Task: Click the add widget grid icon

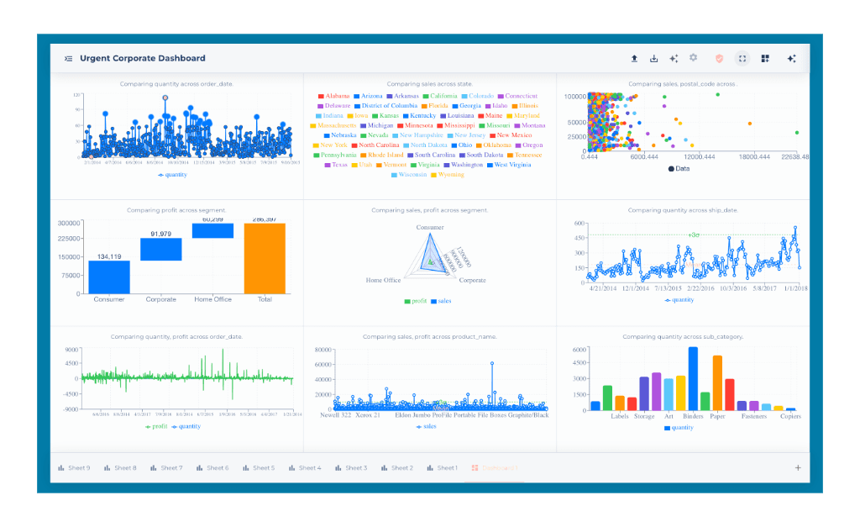Action: (x=765, y=58)
